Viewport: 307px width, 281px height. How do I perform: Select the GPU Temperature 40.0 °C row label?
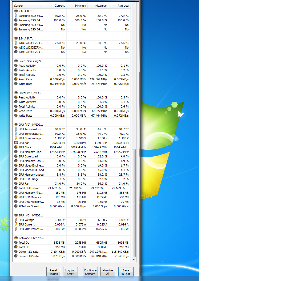(30, 129)
